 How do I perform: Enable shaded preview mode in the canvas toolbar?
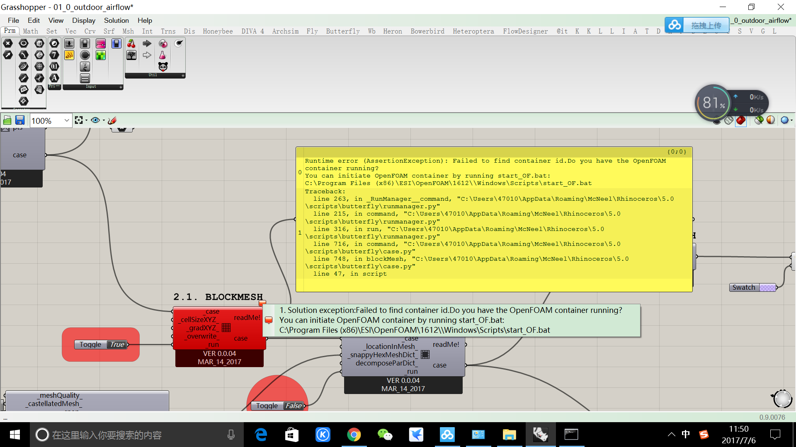pos(741,120)
